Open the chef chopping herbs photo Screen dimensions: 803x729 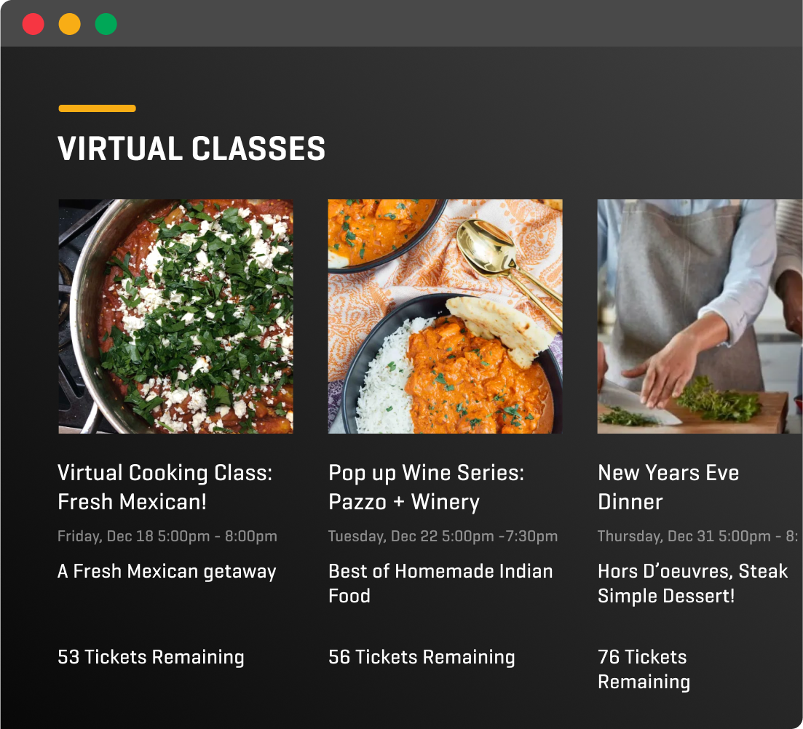click(x=700, y=316)
